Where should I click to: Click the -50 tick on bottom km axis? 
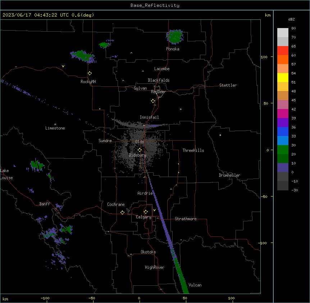(92, 298)
